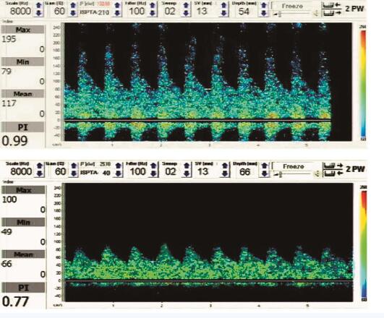Select the PI label showing 0.77
The width and height of the screenshot is (384, 318).
point(24,288)
